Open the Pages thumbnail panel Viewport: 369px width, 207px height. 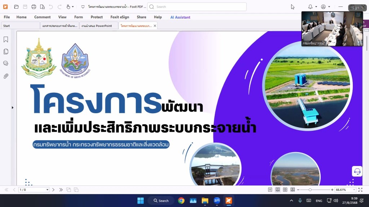[6, 51]
